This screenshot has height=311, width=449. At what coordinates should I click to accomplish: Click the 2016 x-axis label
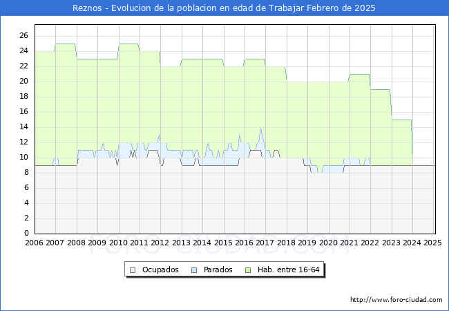click(x=245, y=243)
